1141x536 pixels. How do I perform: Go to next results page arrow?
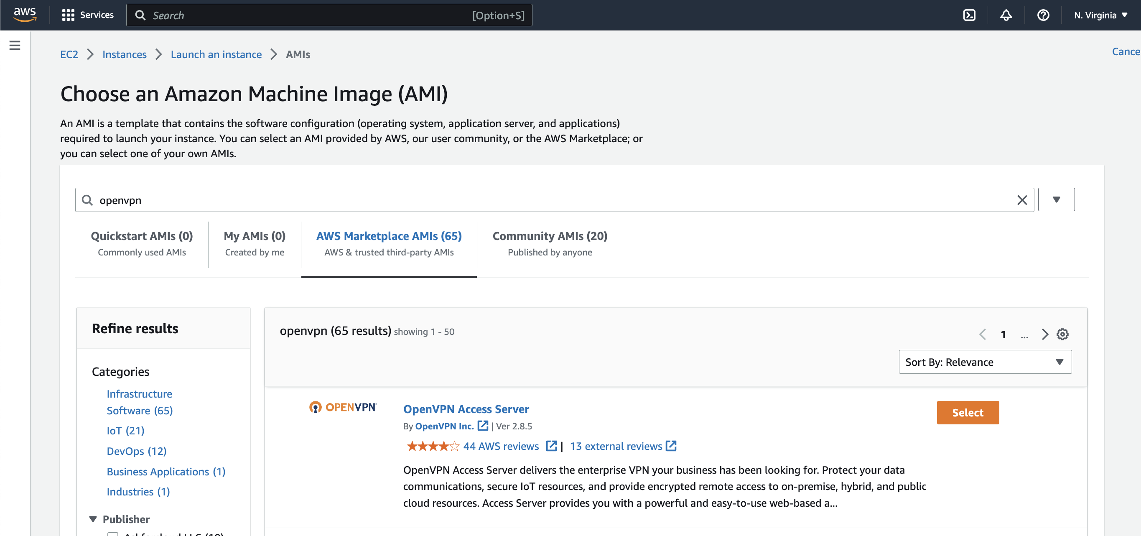click(1044, 334)
